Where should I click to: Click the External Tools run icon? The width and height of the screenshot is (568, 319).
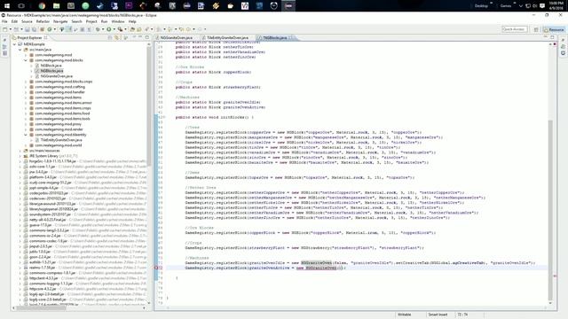click(x=120, y=29)
